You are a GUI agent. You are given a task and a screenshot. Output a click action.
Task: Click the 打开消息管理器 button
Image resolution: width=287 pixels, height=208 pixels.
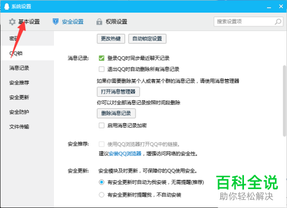click(118, 92)
